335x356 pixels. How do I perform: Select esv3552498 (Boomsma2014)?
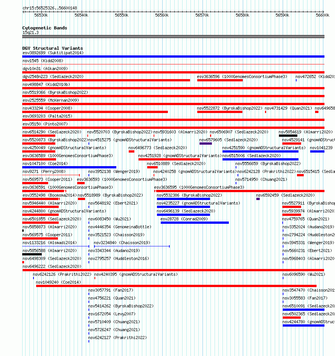(x=50, y=196)
